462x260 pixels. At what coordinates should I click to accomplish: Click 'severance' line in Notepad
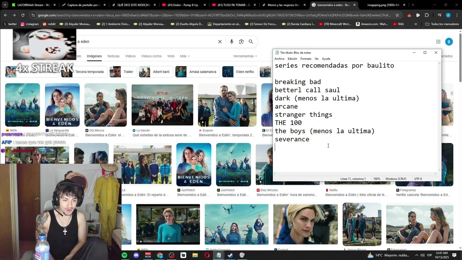pos(292,139)
